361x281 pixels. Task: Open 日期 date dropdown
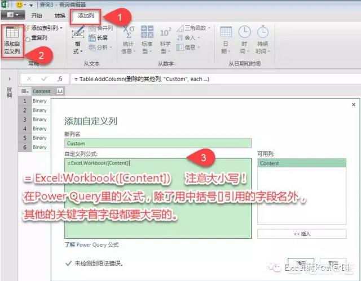(x=226, y=40)
